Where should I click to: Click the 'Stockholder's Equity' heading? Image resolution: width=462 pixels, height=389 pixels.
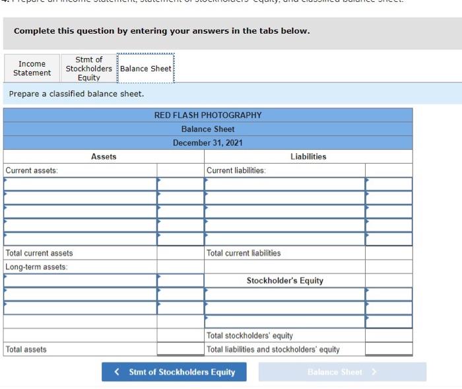click(285, 281)
